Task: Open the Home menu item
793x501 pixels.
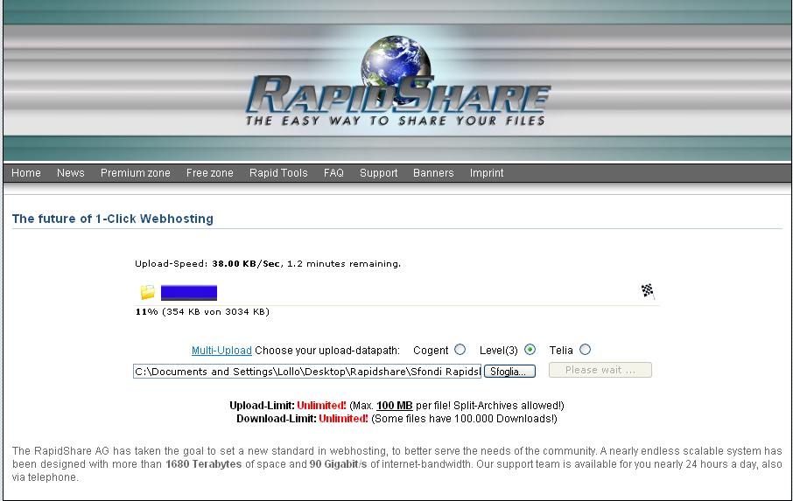Action: (x=25, y=173)
